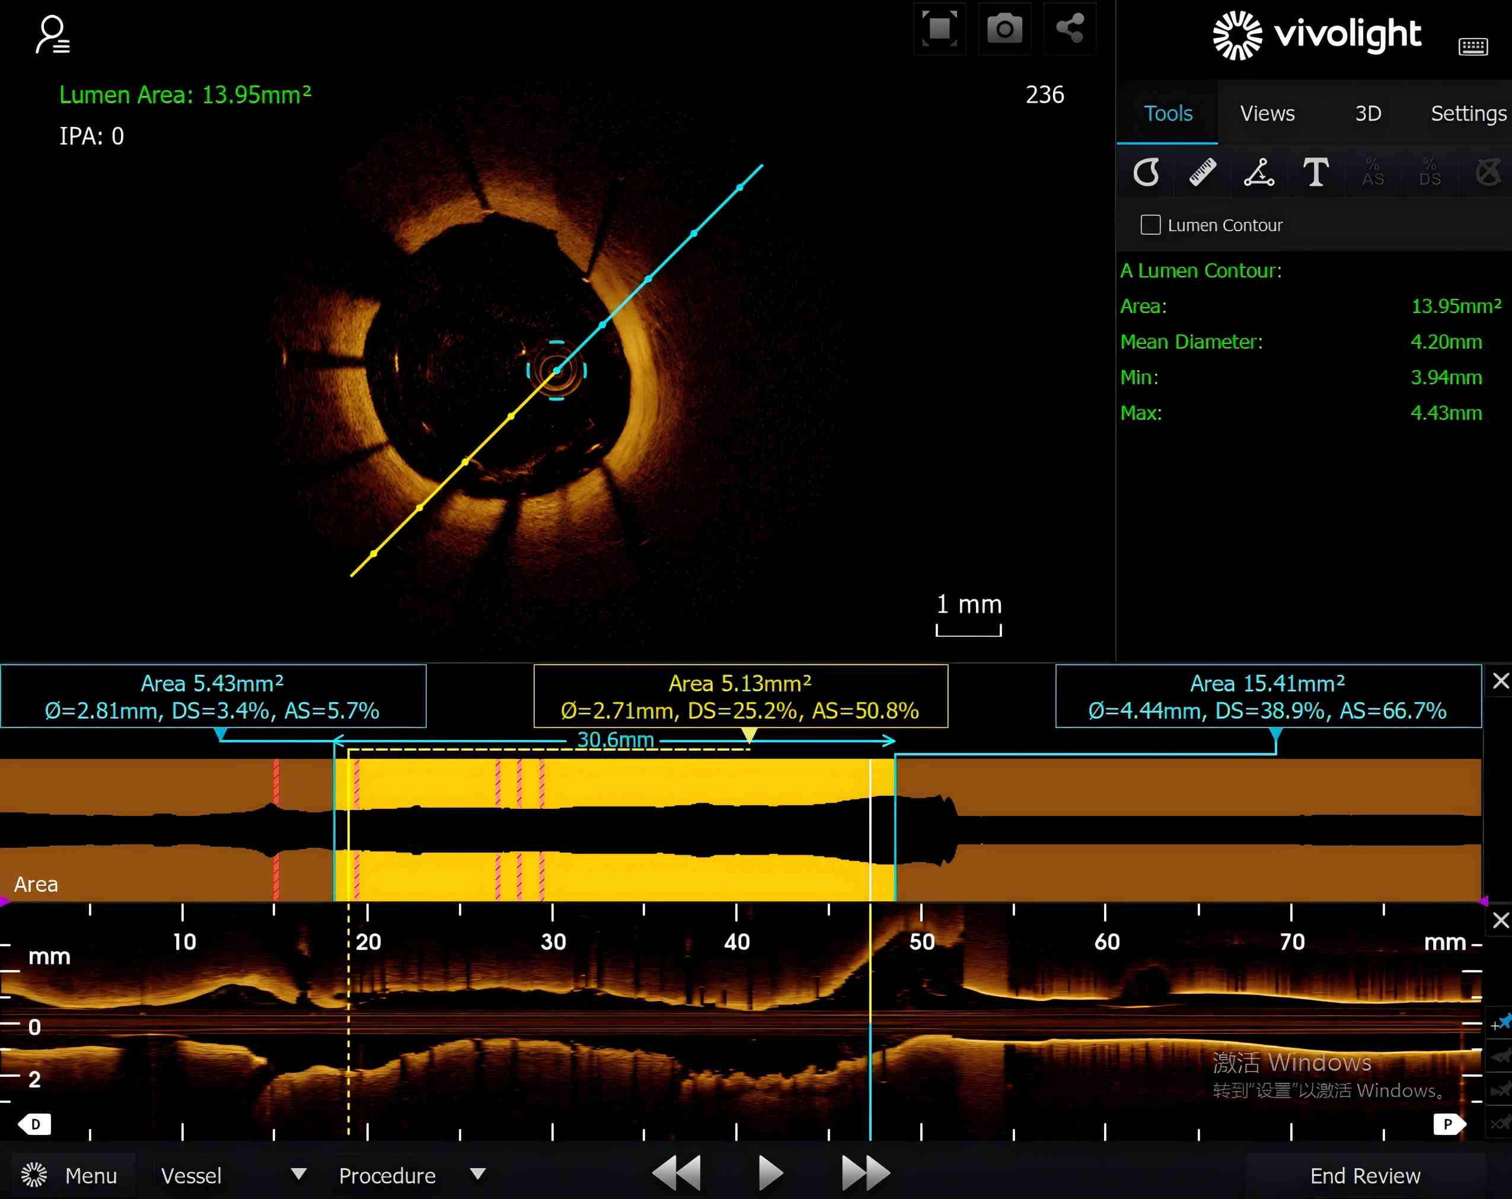This screenshot has width=1512, height=1199.
Task: Click the yellow minimum lumen area marker triangle
Action: 749,734
